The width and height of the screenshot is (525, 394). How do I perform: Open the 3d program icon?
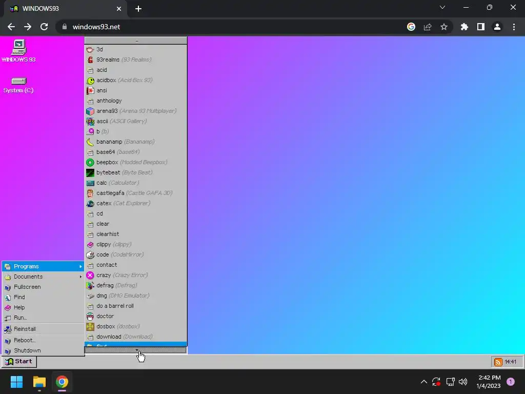(x=90, y=50)
